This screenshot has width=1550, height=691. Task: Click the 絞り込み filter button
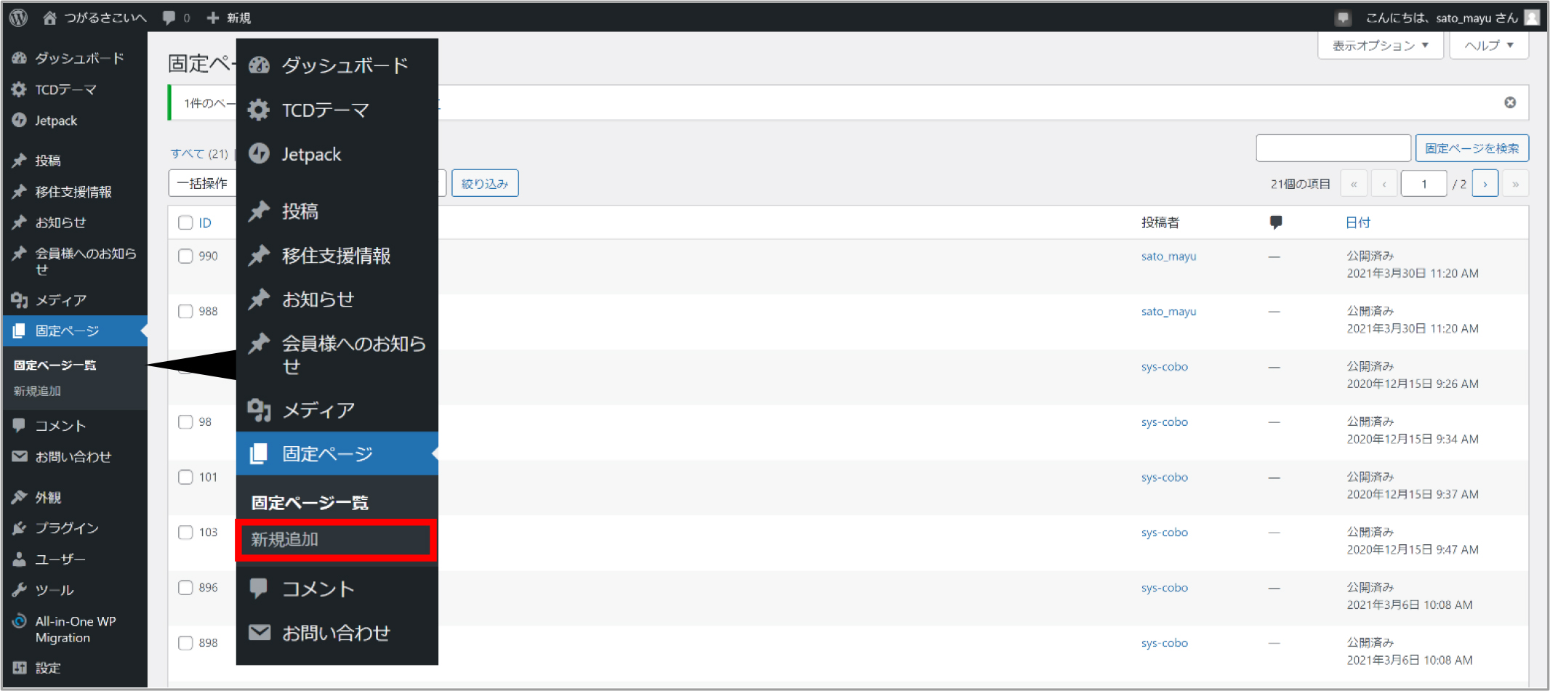click(485, 183)
